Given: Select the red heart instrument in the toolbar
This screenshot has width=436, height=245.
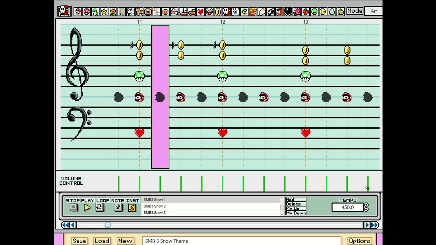Looking at the screenshot, I should [200, 12].
